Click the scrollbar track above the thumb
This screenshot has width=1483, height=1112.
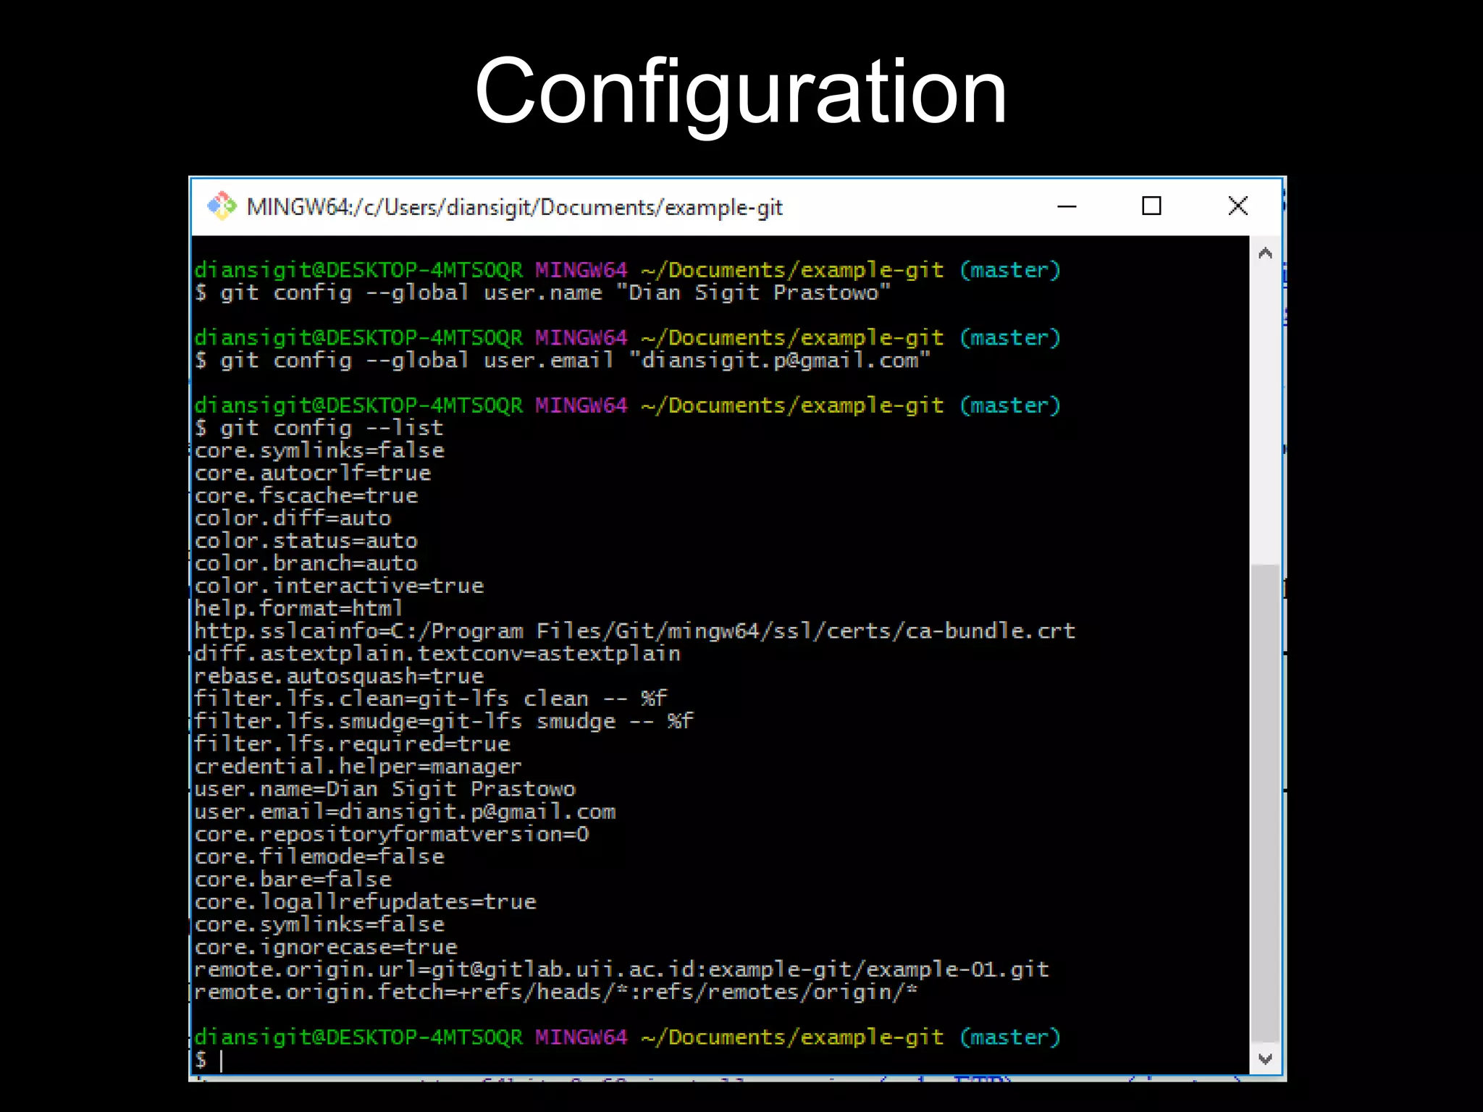(1265, 413)
